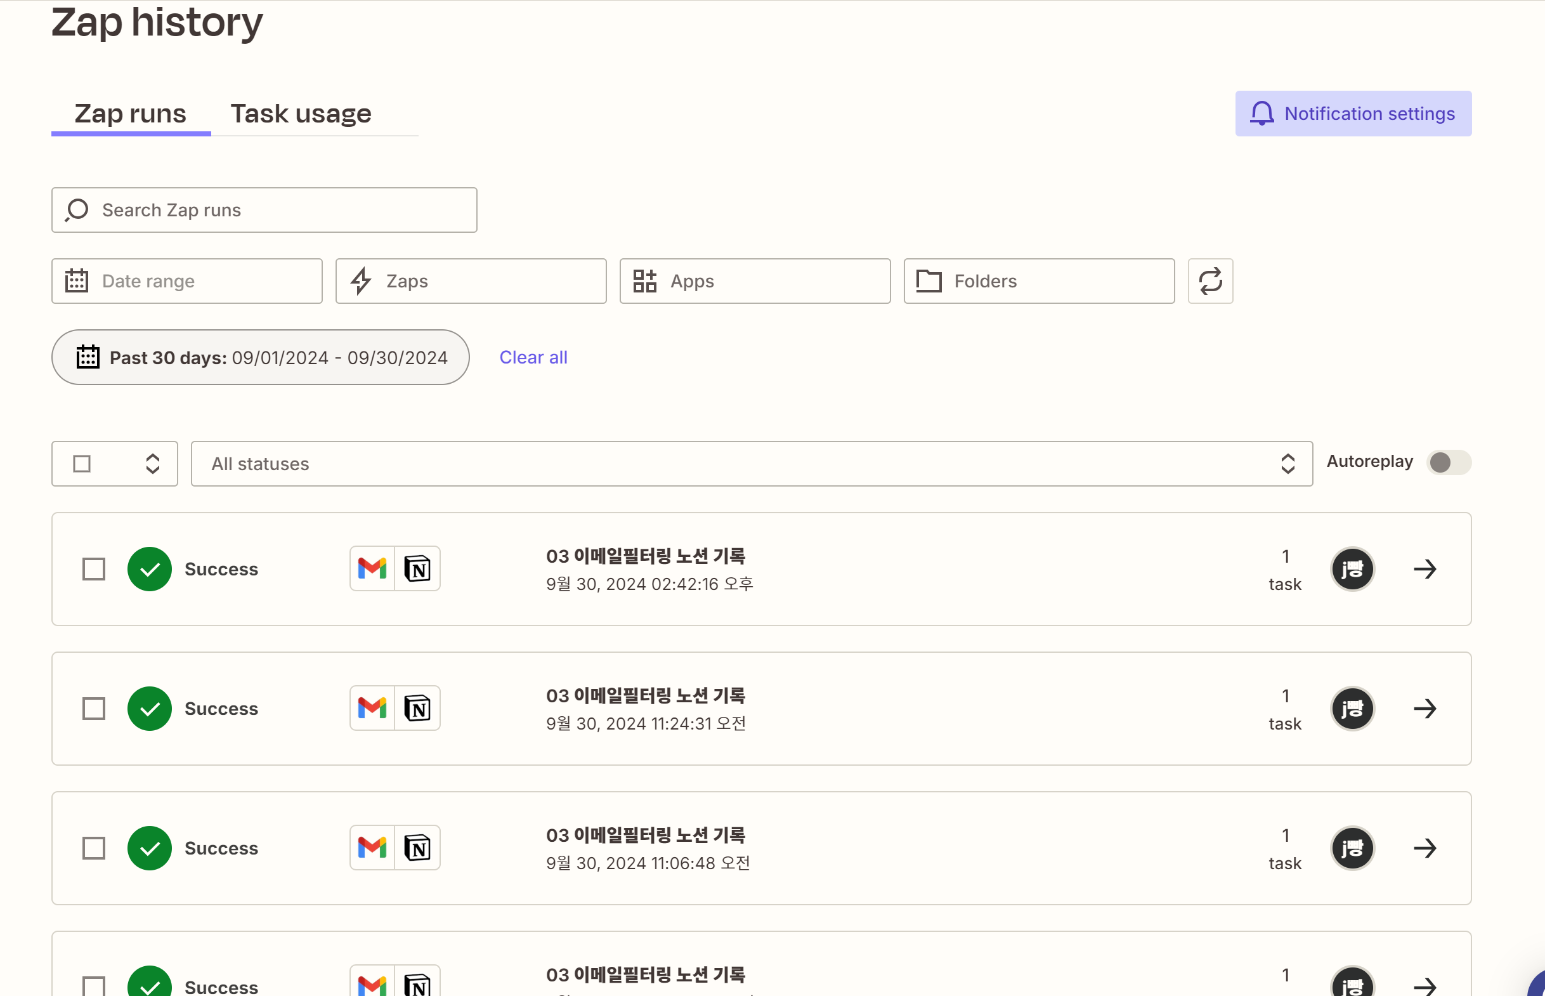Image resolution: width=1545 pixels, height=996 pixels.
Task: Click timestamp 9월 30, 2024 11:24:31 오전
Action: pos(646,723)
